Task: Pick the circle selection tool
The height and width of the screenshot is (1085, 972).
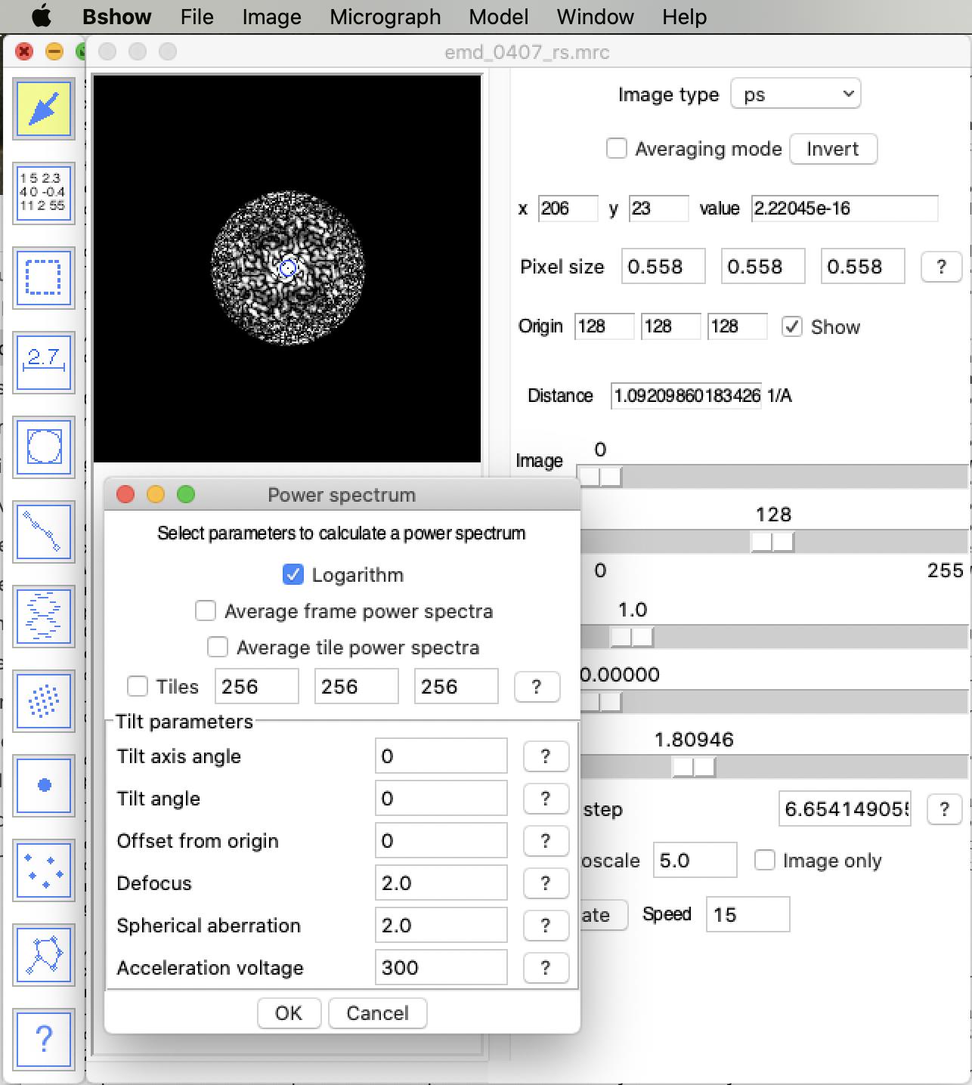Action: [x=45, y=447]
